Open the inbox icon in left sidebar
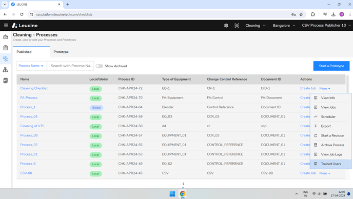This screenshot has height=199, width=353. pos(6,37)
